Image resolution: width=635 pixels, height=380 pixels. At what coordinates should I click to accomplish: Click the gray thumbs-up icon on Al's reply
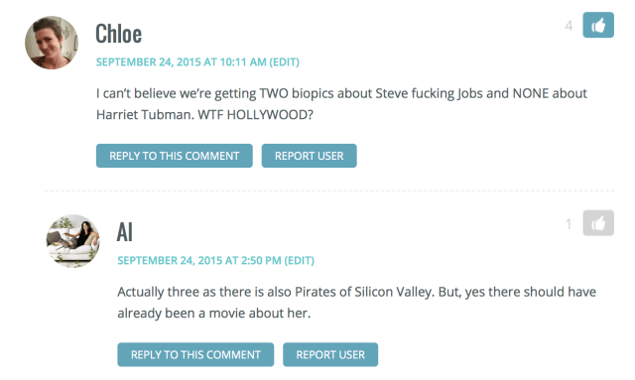coord(598,223)
